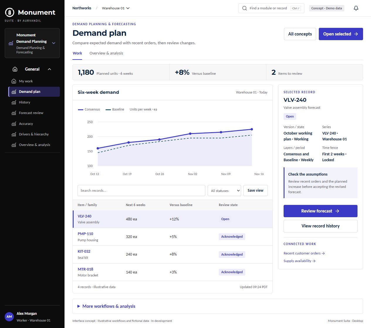Click the Northworks breadcrumb
Image resolution: width=371 pixels, height=328 pixels.
(x=82, y=8)
